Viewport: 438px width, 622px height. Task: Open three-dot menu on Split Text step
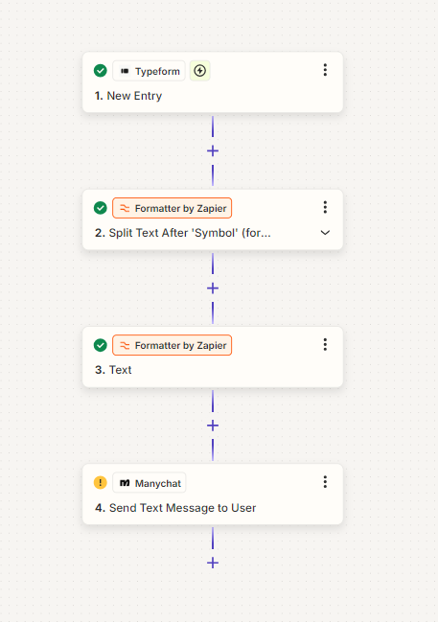(x=325, y=207)
